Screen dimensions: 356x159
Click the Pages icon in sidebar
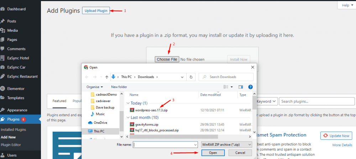click(x=2, y=40)
